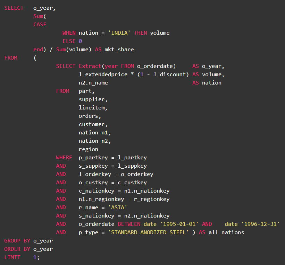Screen dimensions: 285x265
Task: Click the LIMIT keyword
Action: pos(12,257)
